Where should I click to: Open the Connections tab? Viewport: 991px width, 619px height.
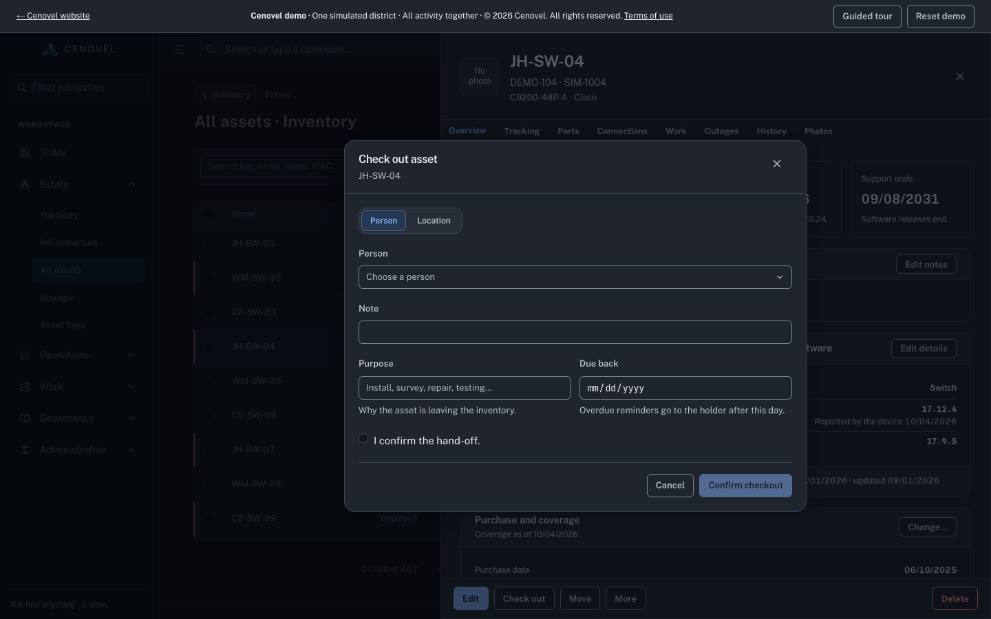622,131
